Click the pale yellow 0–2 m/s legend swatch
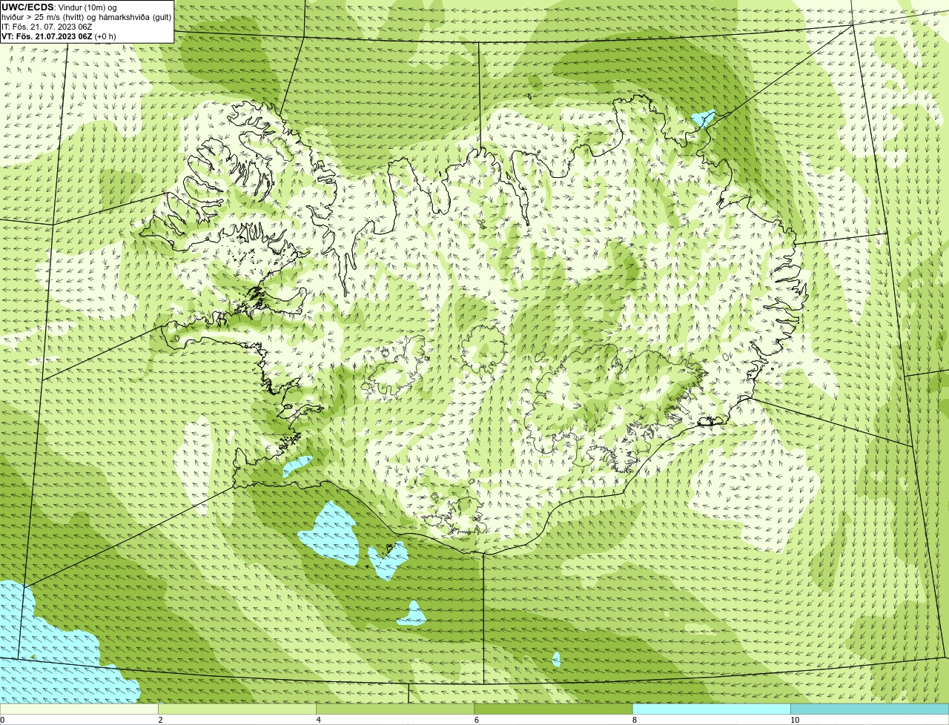Image resolution: width=949 pixels, height=725 pixels. (x=79, y=709)
